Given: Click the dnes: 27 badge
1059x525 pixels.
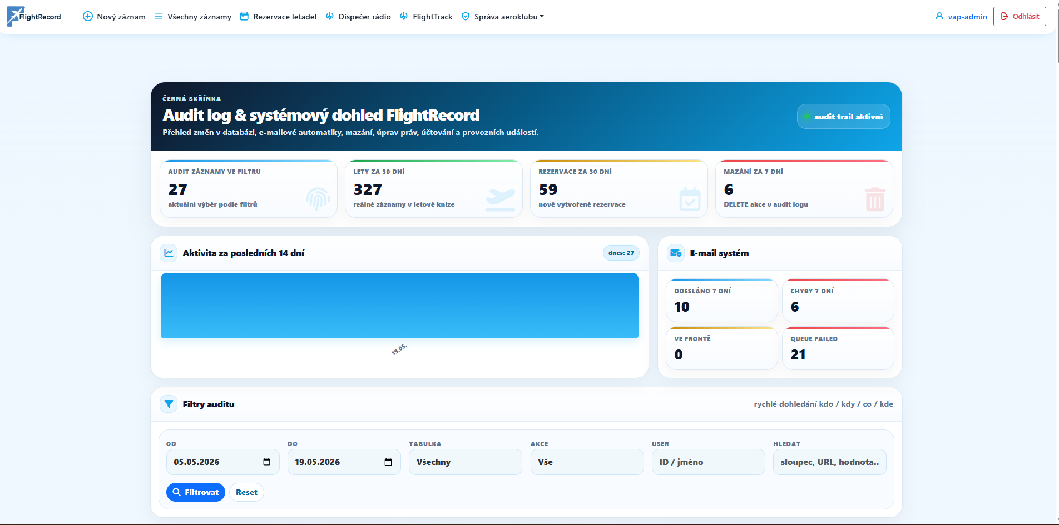Looking at the screenshot, I should (621, 253).
